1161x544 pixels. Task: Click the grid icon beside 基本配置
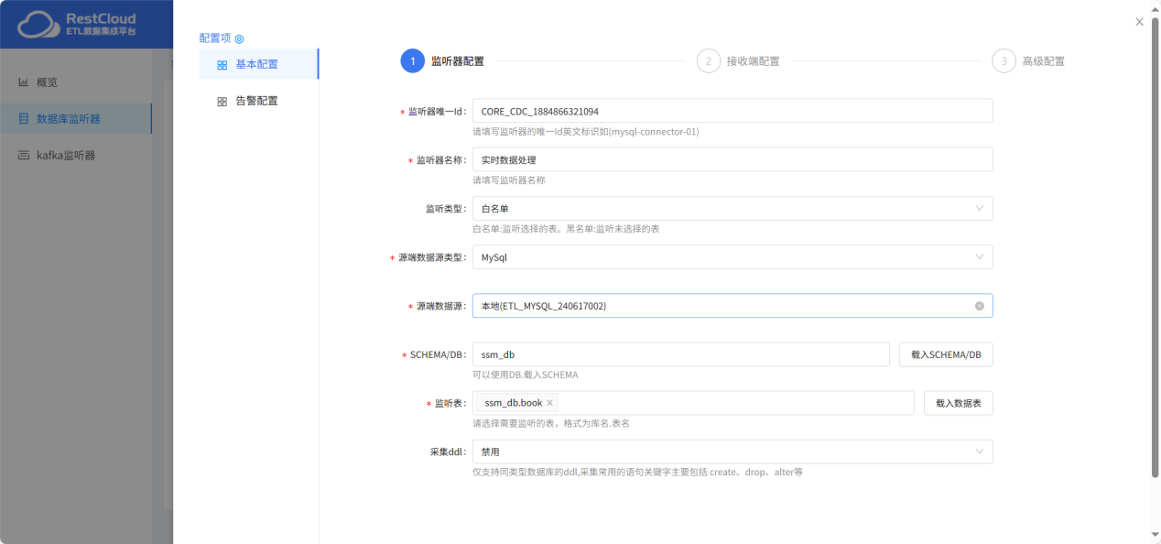[x=222, y=64]
